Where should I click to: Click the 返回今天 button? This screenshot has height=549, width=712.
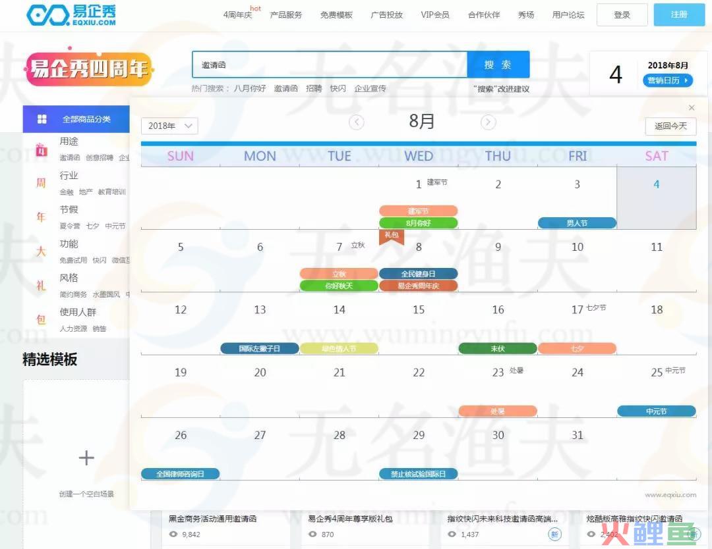[x=670, y=126]
